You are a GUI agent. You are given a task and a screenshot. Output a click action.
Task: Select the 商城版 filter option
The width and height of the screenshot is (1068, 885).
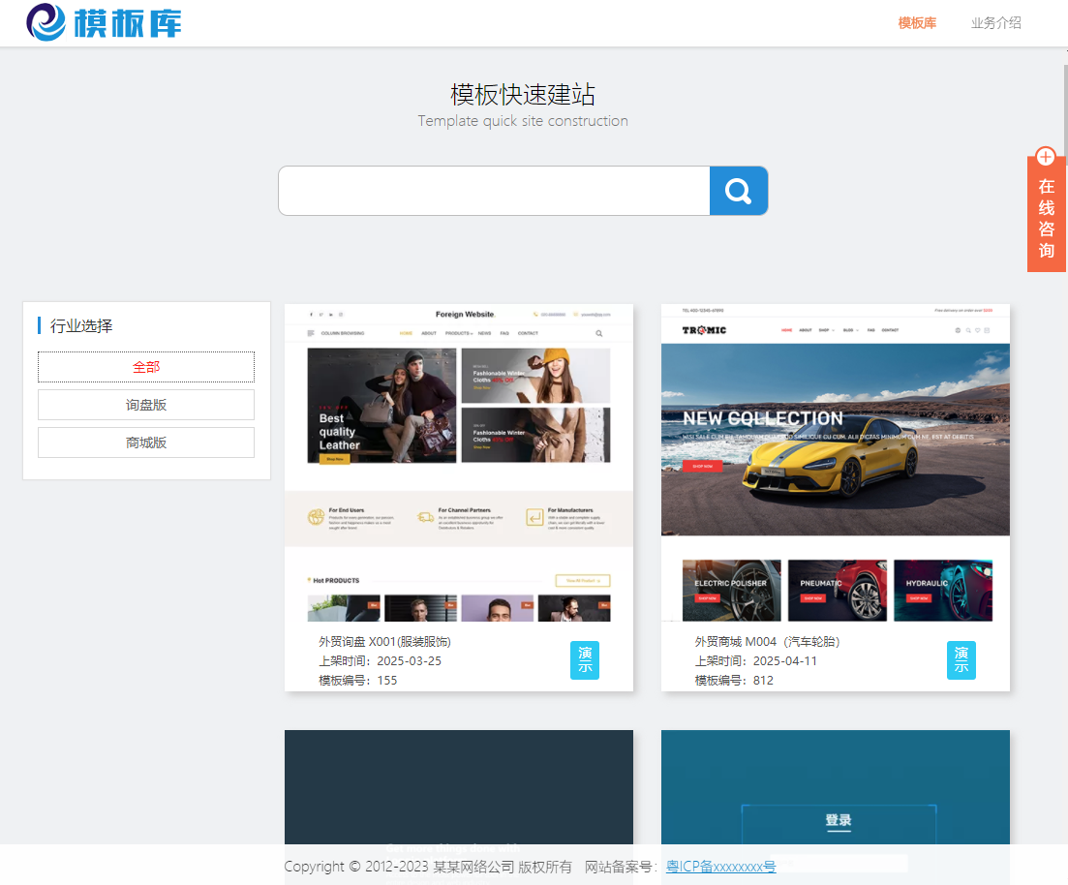point(145,442)
